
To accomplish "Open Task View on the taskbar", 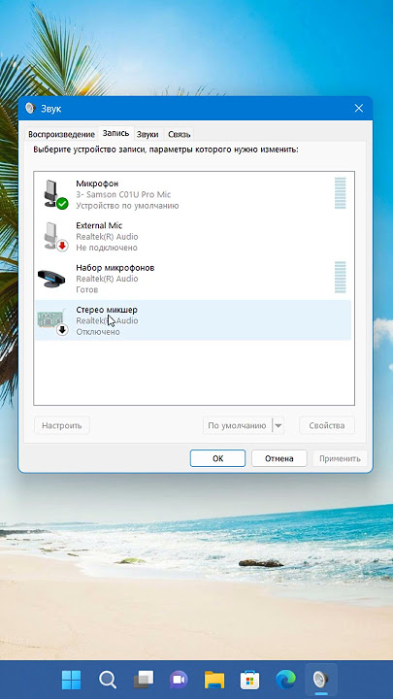I will [144, 680].
